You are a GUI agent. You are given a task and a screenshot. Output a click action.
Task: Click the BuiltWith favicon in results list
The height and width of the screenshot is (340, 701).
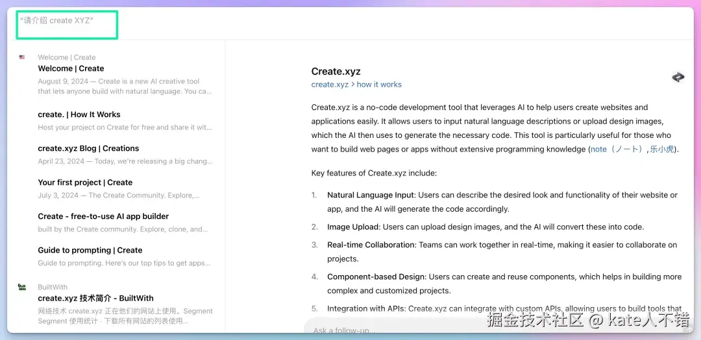[22, 287]
